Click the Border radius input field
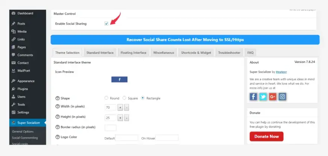 111,128
